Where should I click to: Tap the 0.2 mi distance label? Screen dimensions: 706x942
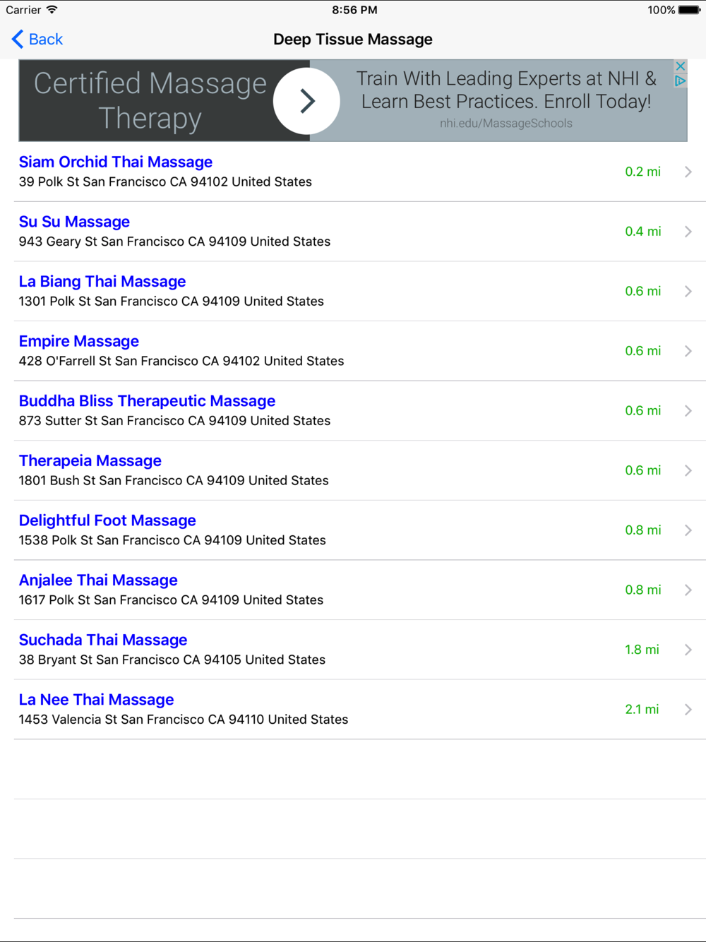[x=643, y=172]
